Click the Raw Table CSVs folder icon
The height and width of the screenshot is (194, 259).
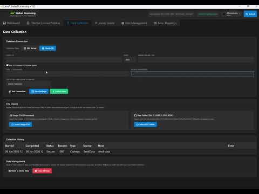click(135, 115)
